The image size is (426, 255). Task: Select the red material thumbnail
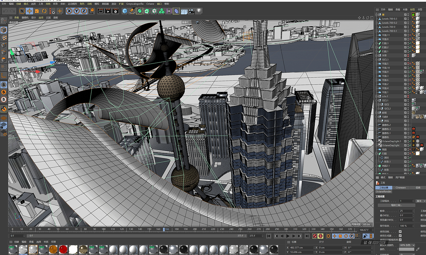[63, 249]
